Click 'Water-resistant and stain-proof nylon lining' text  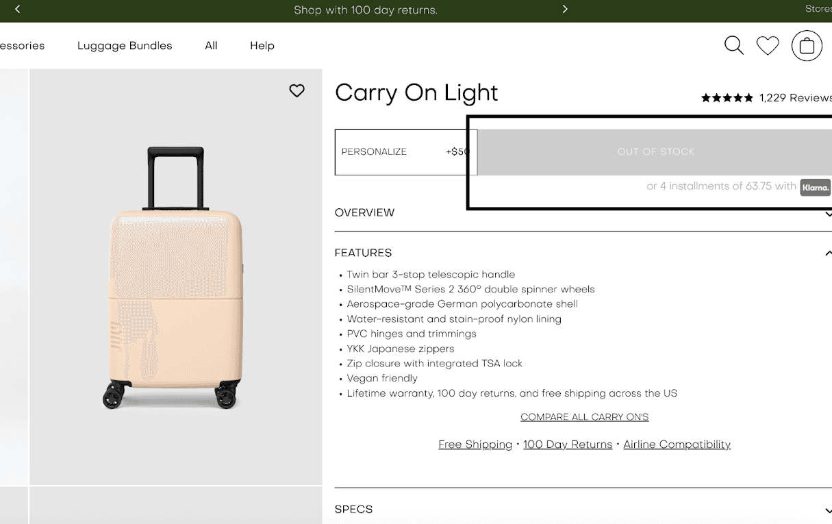click(x=454, y=319)
